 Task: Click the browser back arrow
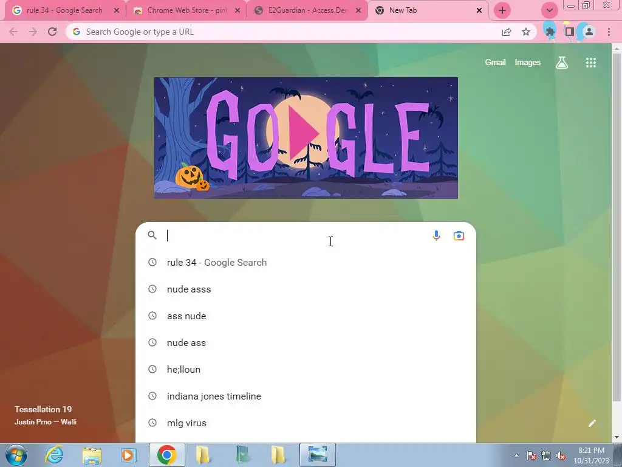coord(13,32)
